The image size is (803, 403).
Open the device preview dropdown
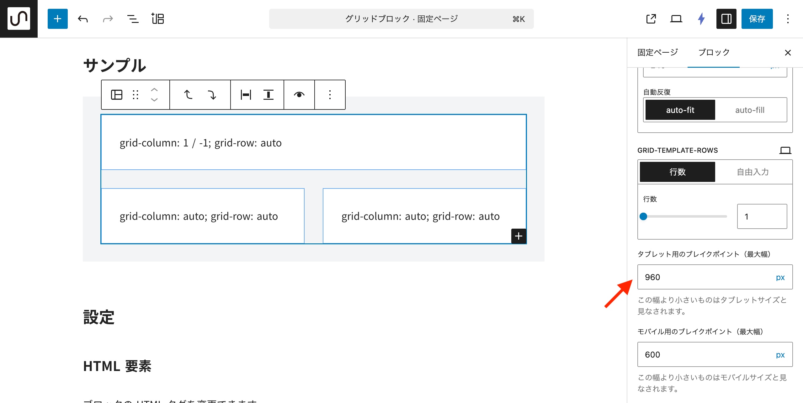(676, 19)
